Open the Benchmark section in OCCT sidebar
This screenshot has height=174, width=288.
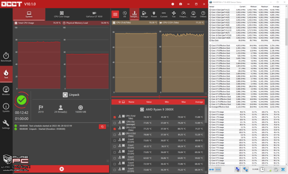(6, 57)
